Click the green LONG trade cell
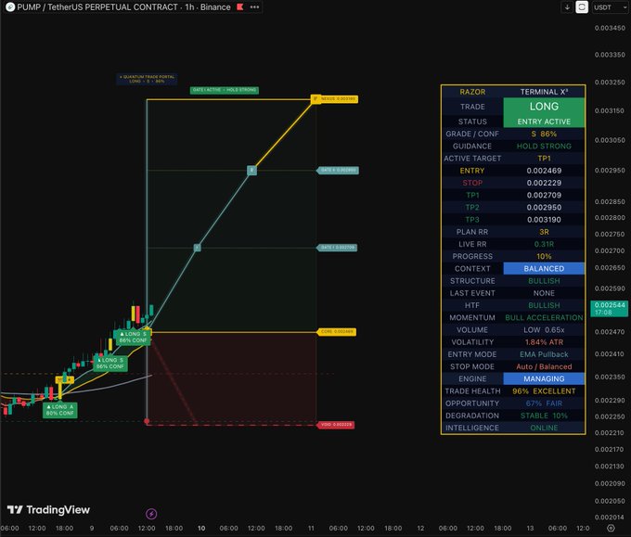The height and width of the screenshot is (537, 631). pyautogui.click(x=544, y=106)
